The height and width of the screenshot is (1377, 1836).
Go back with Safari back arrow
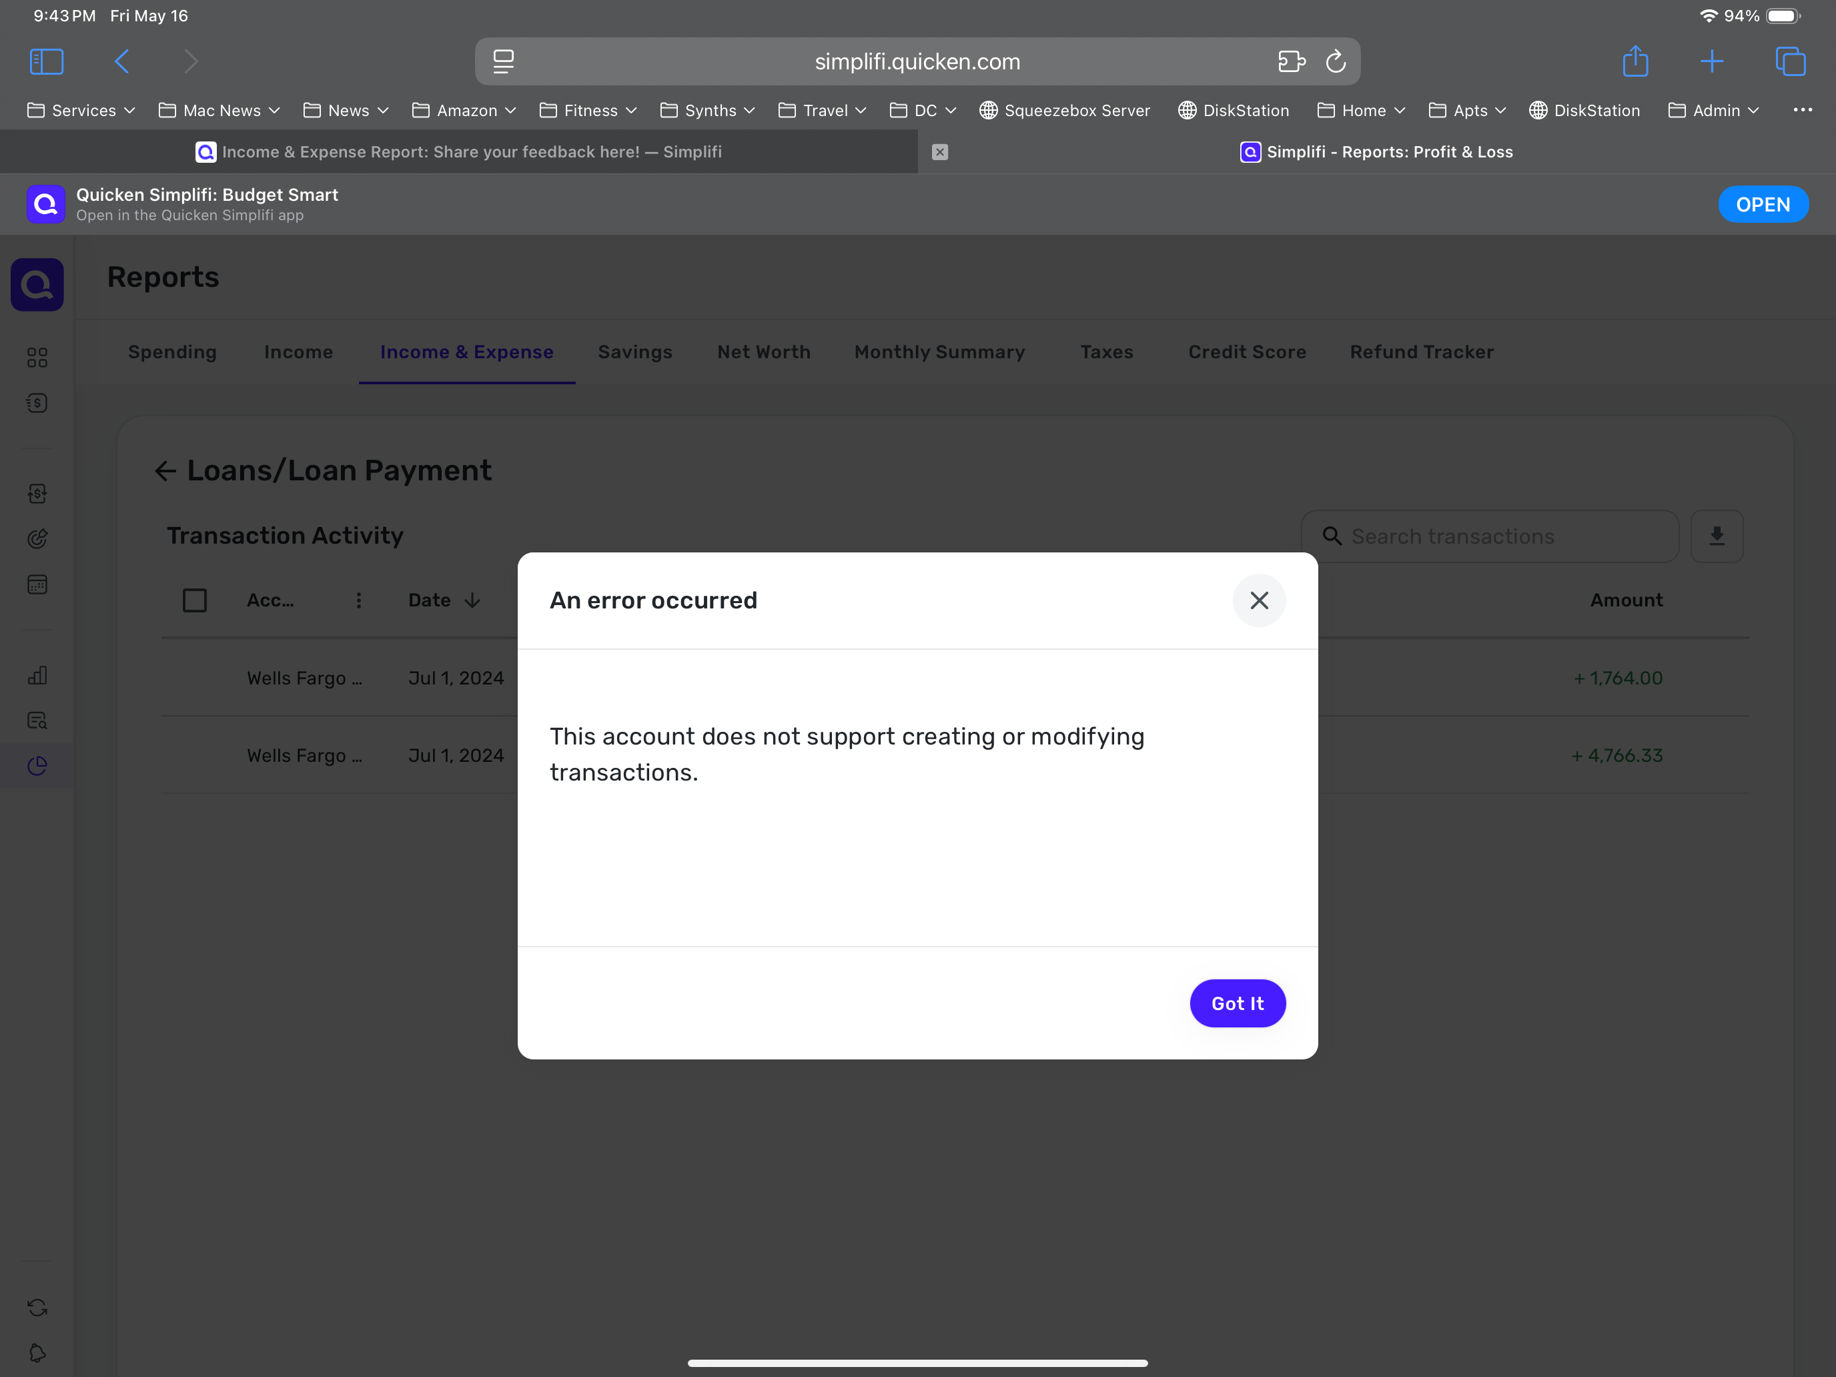122,61
